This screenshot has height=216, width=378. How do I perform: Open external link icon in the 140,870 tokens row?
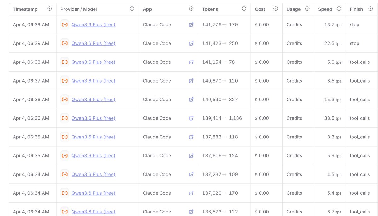click(x=191, y=81)
